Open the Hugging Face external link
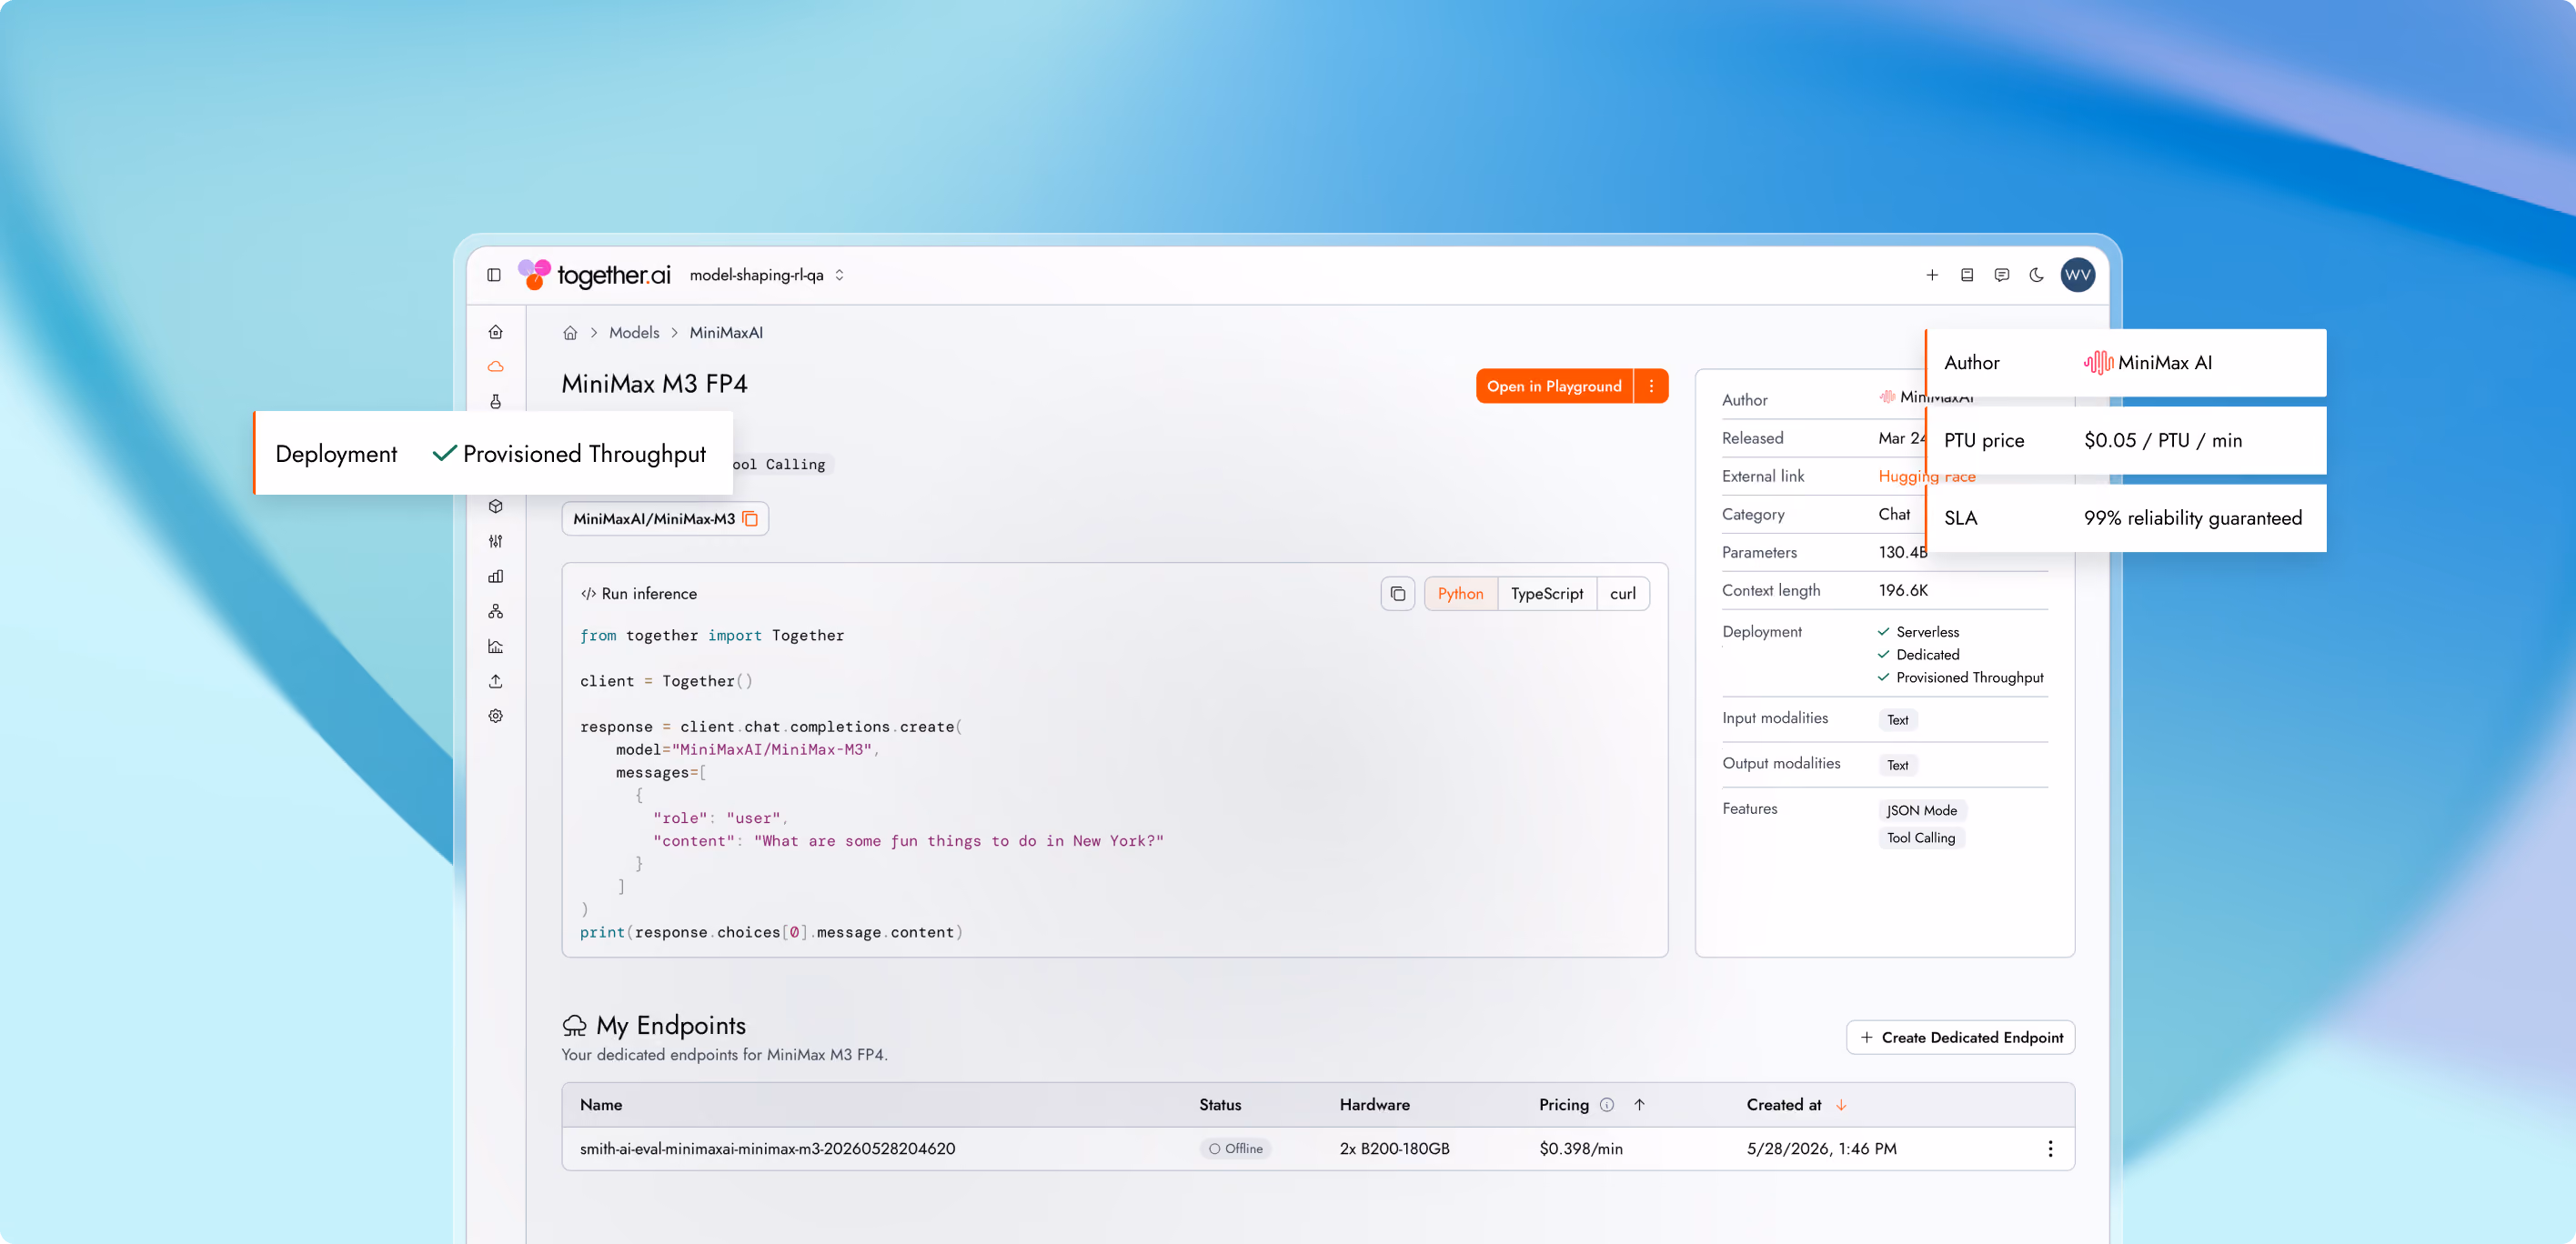 [1926, 476]
